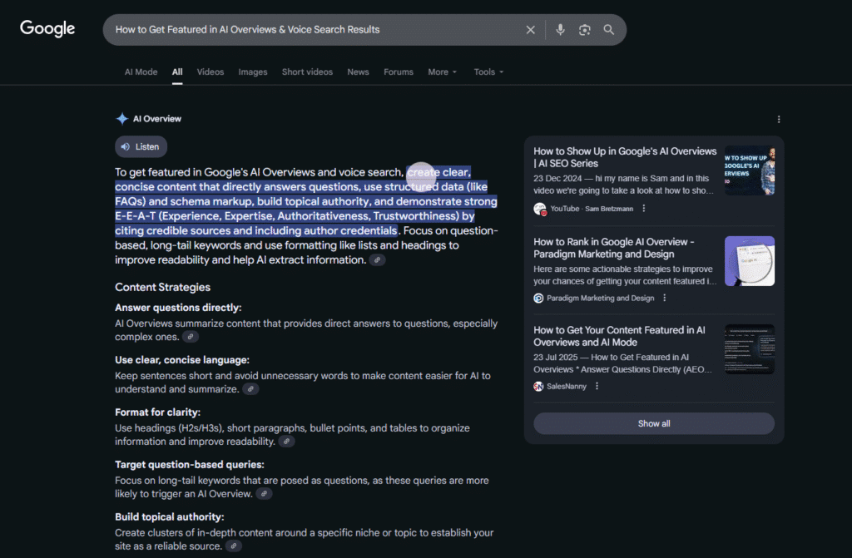The image size is (852, 558).
Task: Click the Listen button
Action: 141,146
